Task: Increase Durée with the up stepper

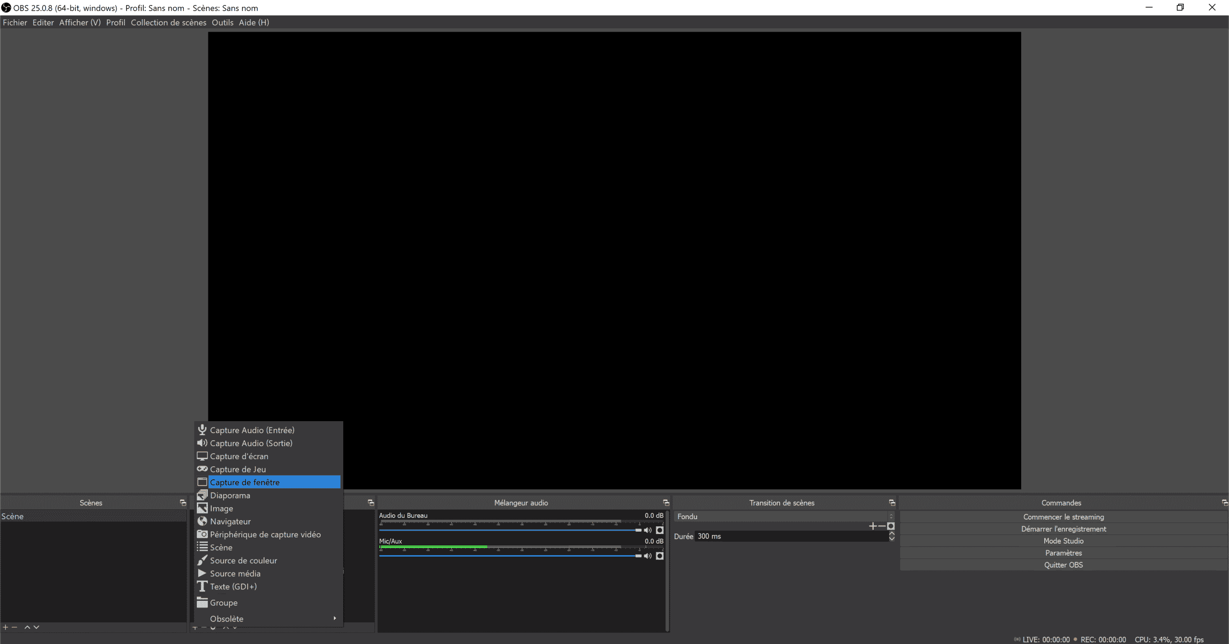Action: tap(892, 534)
